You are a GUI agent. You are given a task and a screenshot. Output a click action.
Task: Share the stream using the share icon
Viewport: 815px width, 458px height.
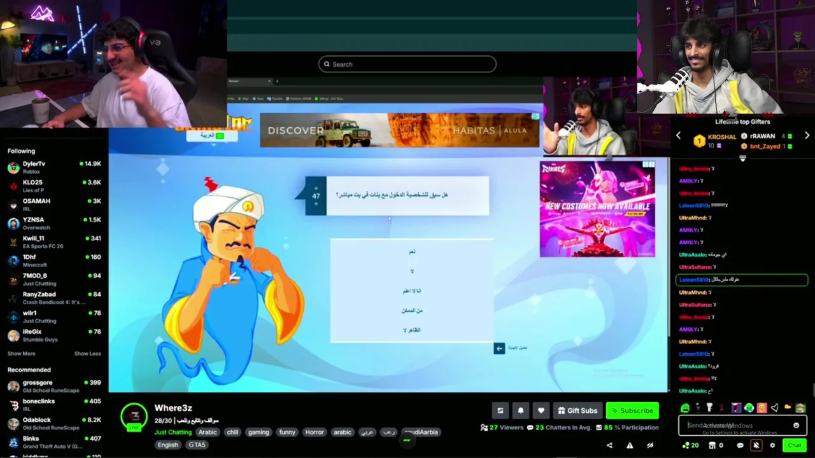click(609, 445)
